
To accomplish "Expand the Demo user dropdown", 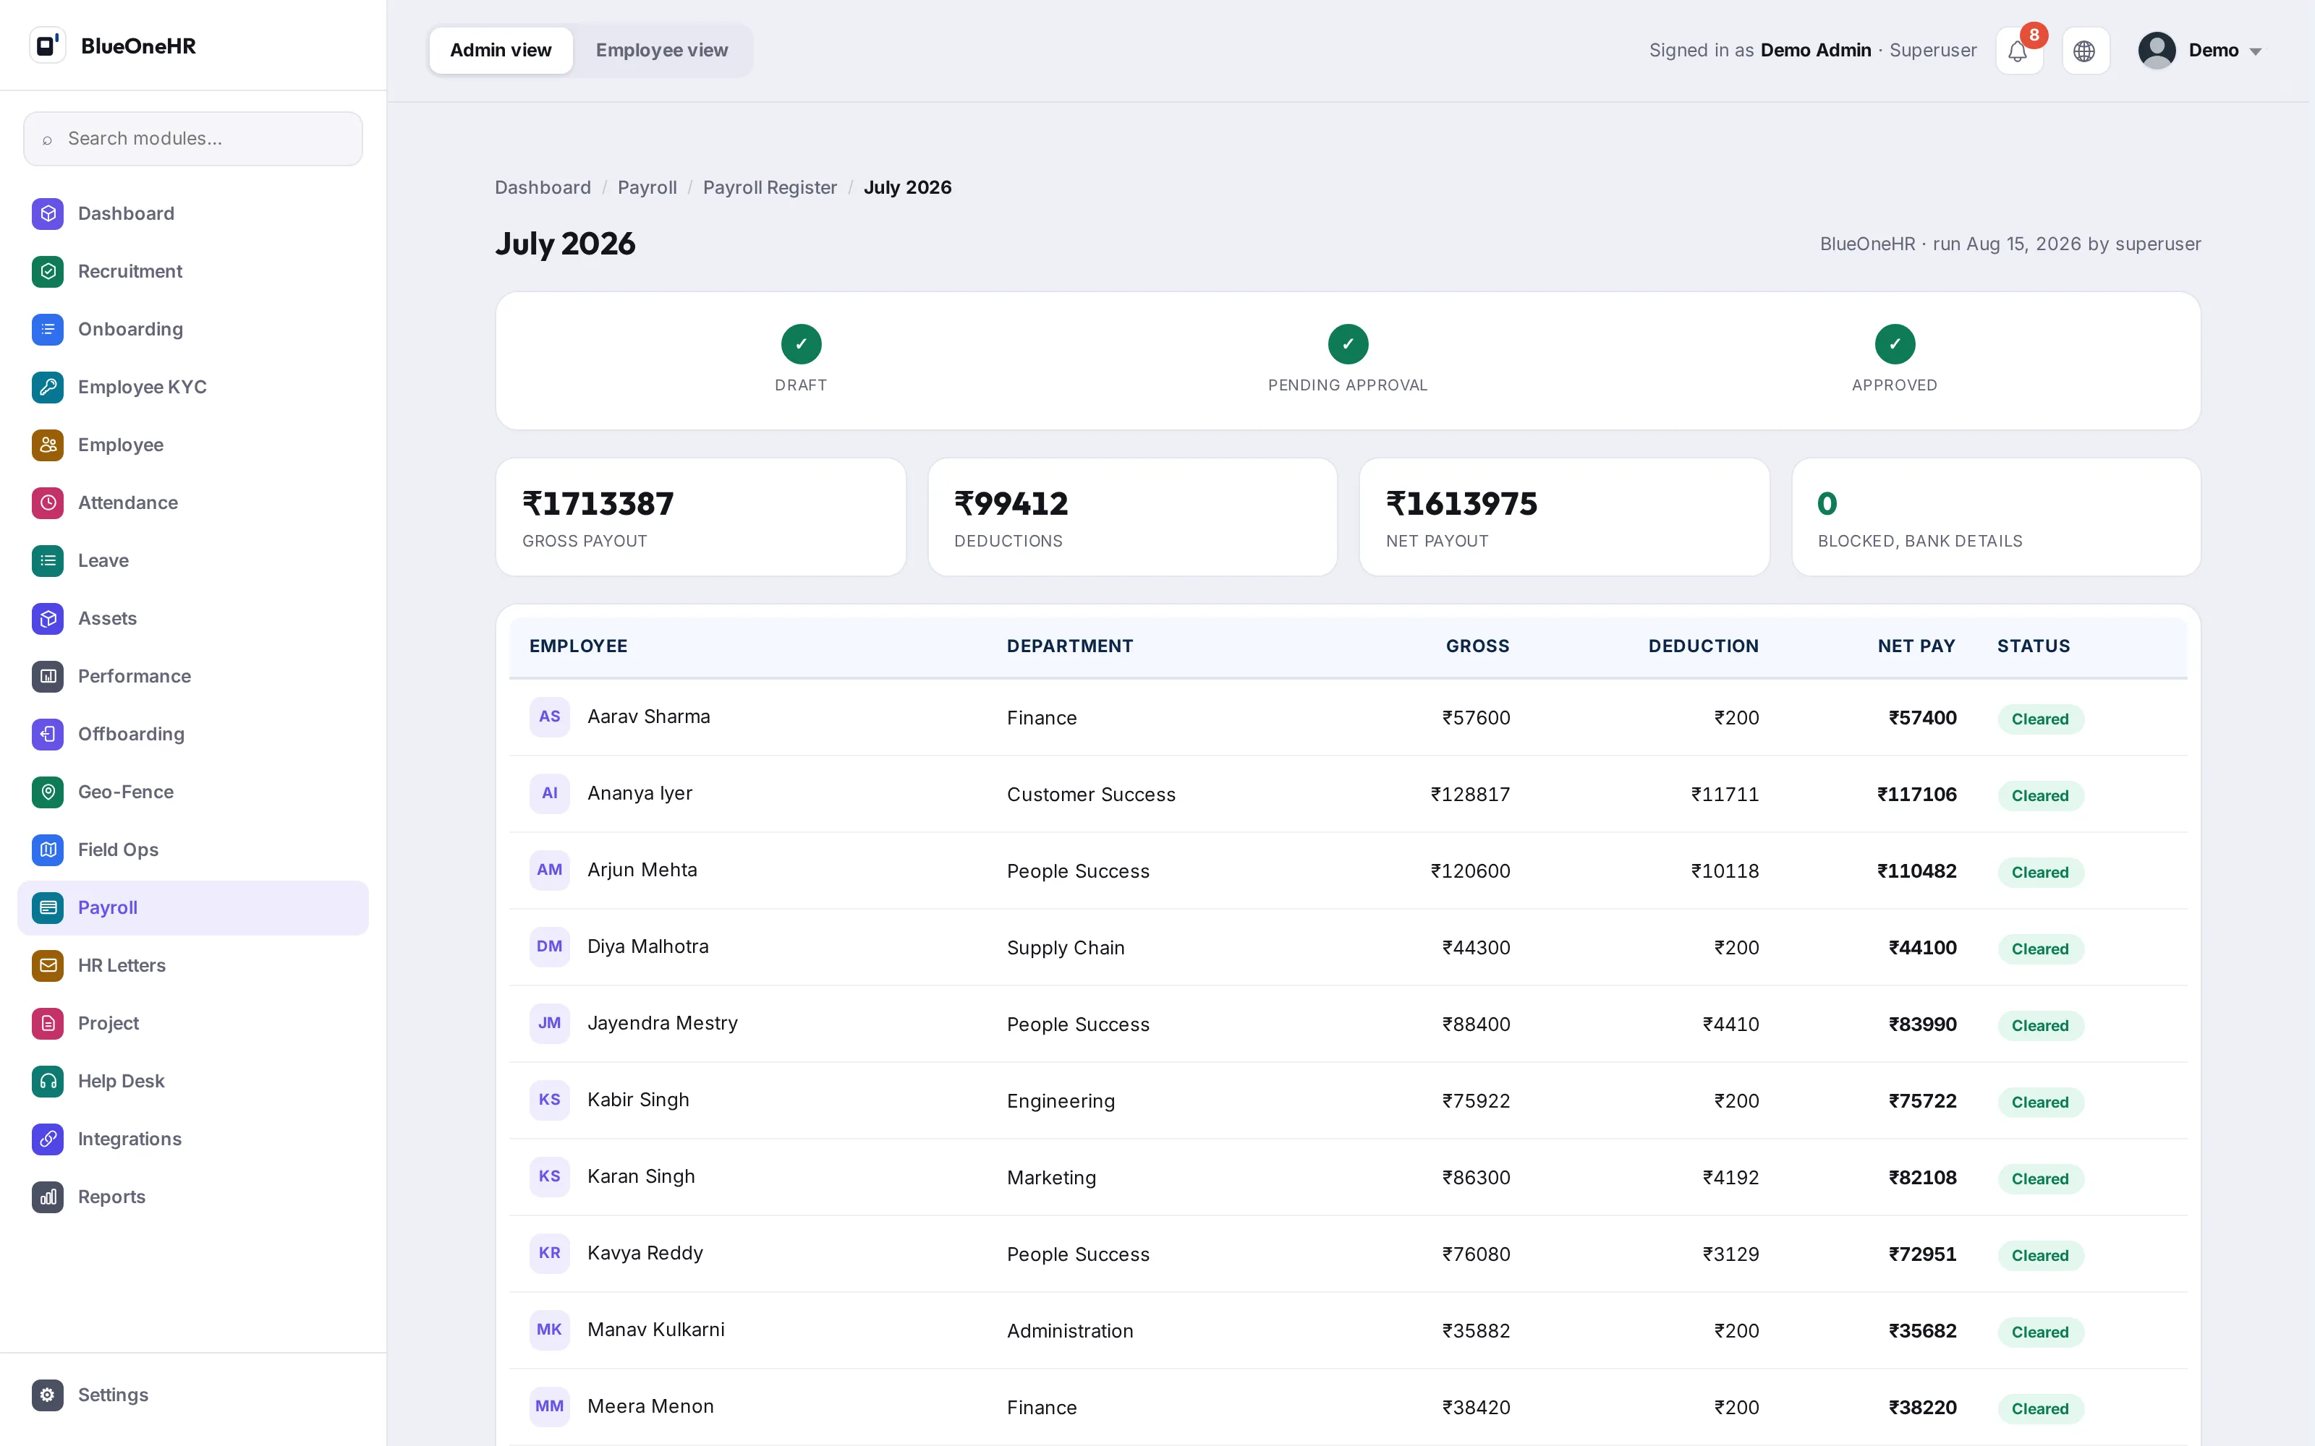I will pyautogui.click(x=2200, y=51).
